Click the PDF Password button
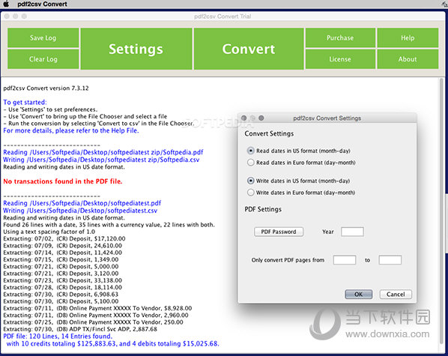 [x=279, y=232]
